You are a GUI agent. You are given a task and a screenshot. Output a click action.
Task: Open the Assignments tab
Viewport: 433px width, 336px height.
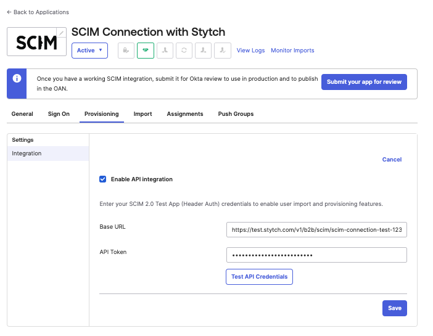coord(185,114)
